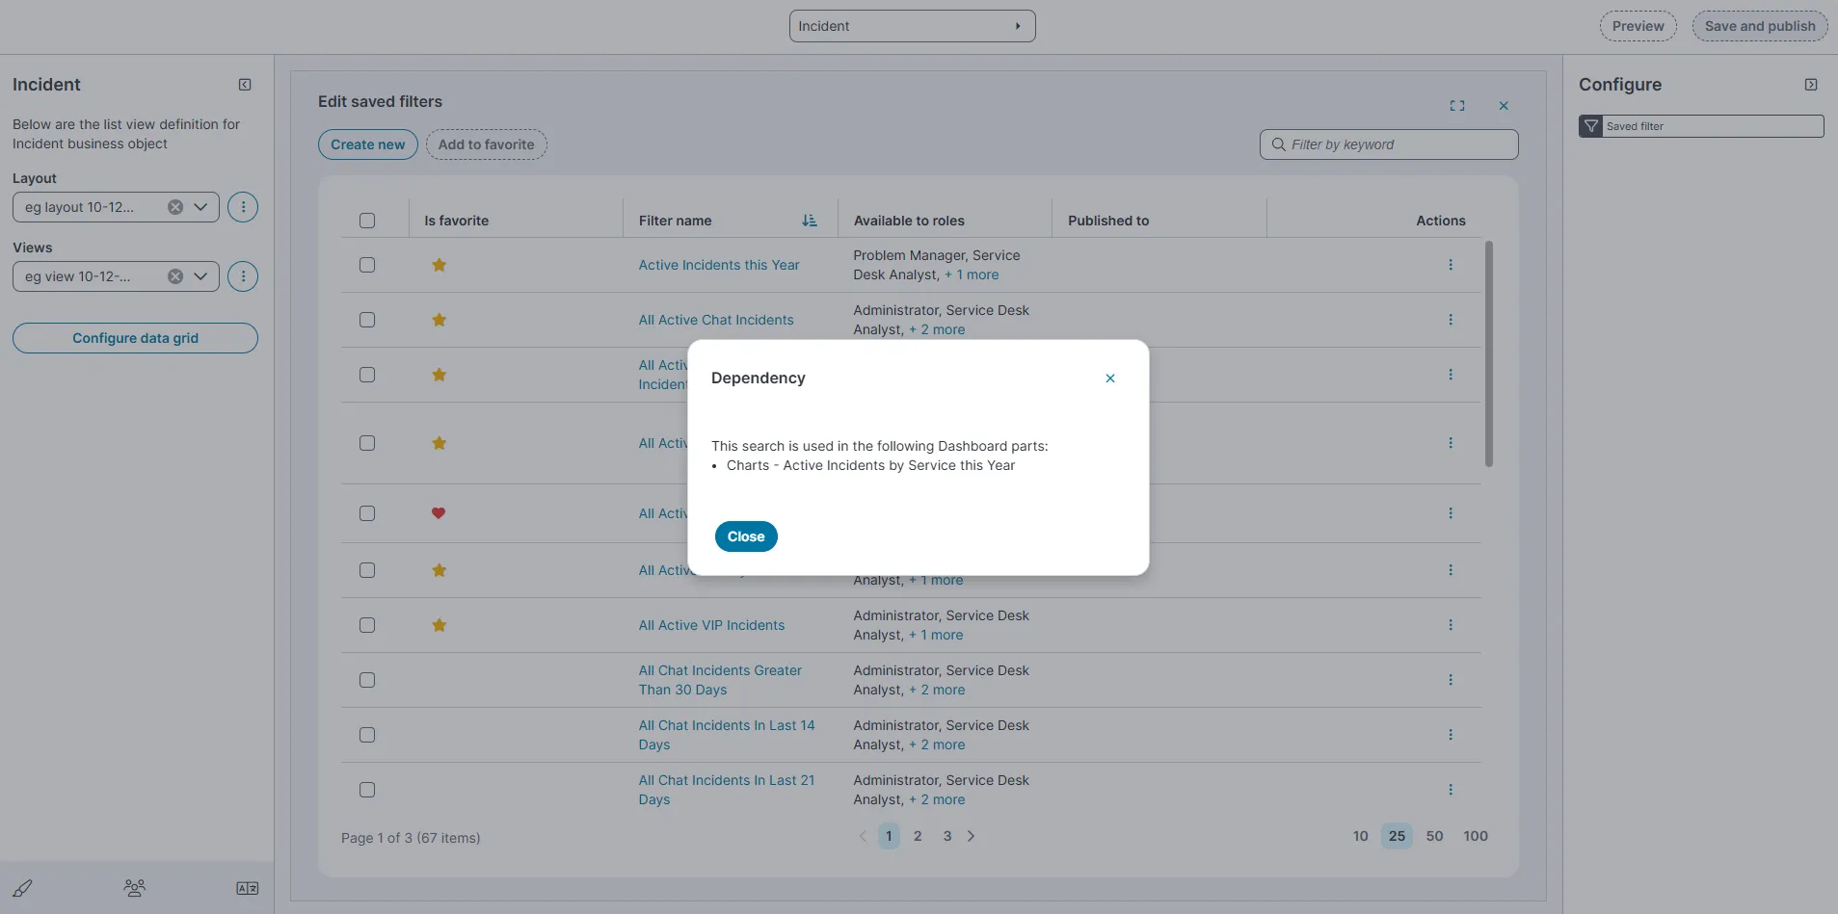This screenshot has height=914, width=1838.
Task: Click the Filter by keyword search field
Action: point(1389,144)
